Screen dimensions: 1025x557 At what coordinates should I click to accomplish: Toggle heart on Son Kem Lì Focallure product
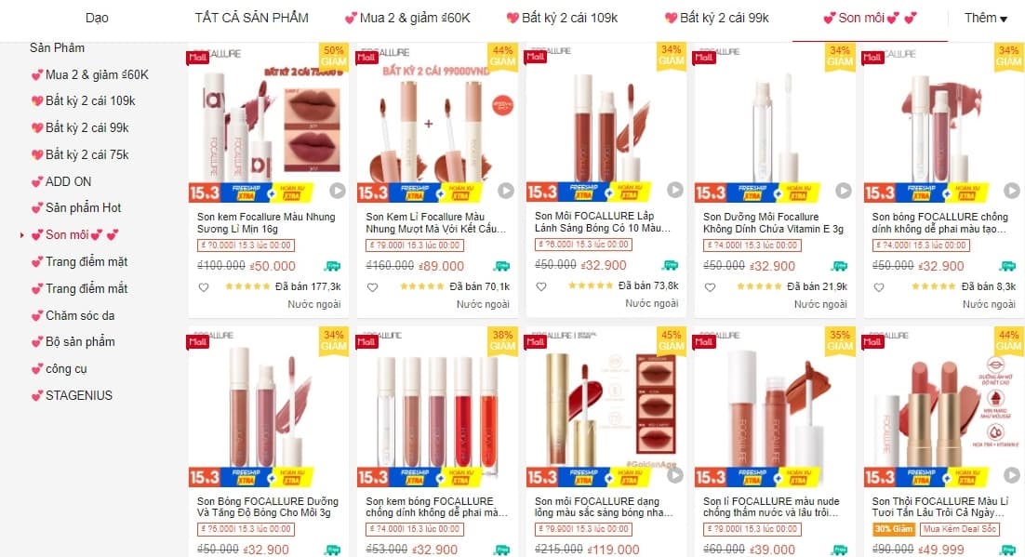pos(372,287)
